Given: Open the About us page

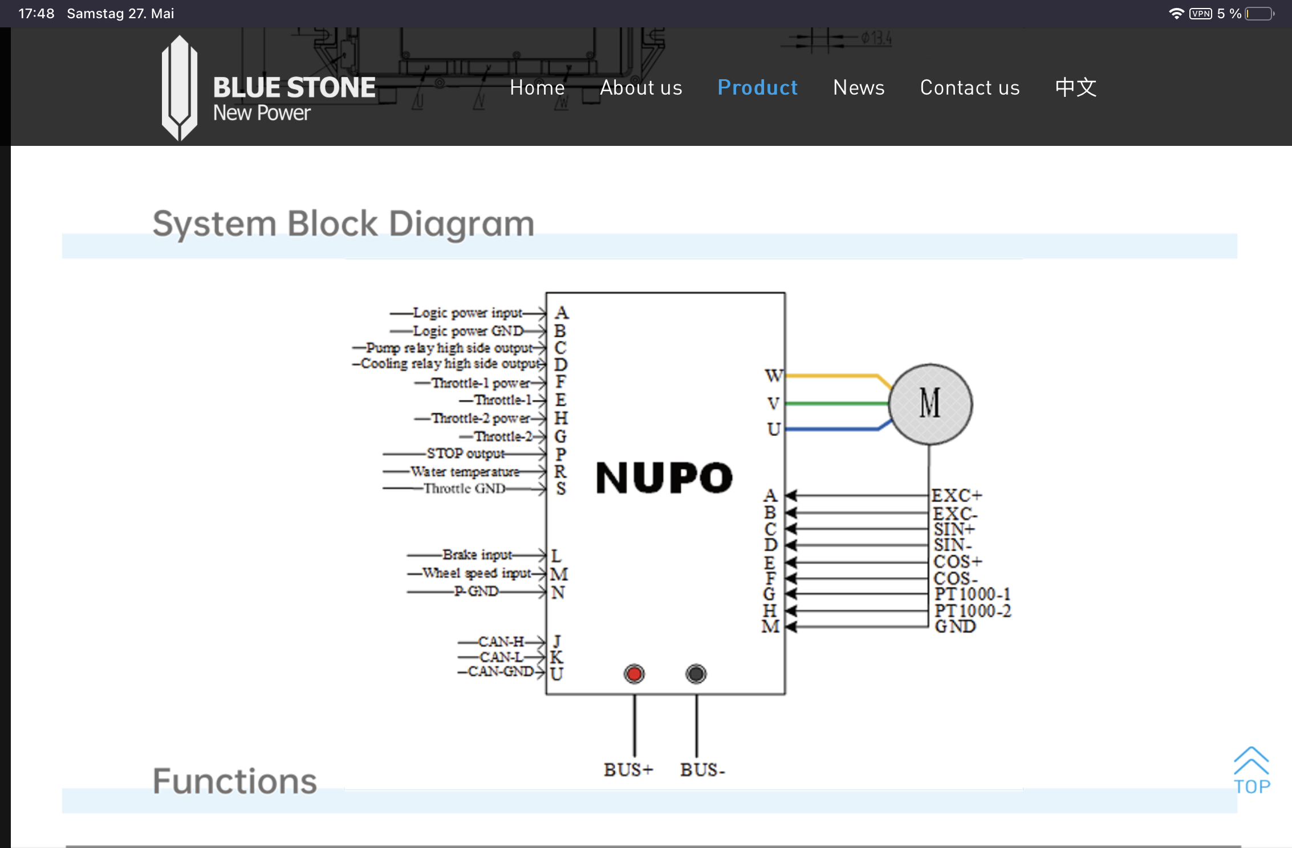Looking at the screenshot, I should pyautogui.click(x=641, y=87).
